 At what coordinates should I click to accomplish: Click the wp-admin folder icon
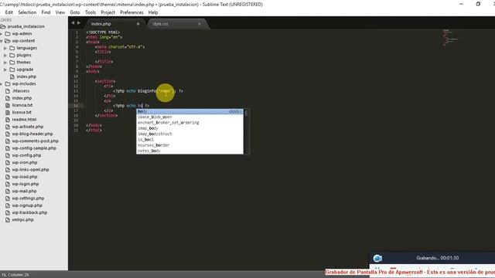coord(8,34)
